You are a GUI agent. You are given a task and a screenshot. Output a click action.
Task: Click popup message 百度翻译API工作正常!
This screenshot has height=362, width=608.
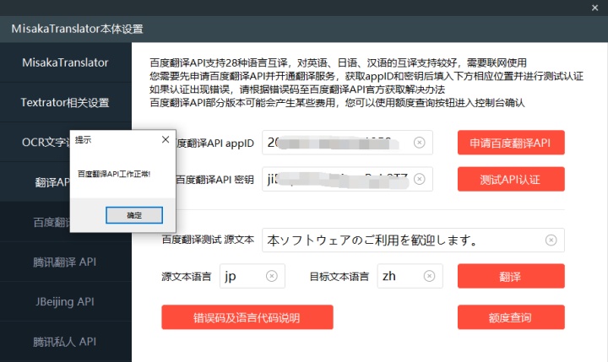click(114, 174)
